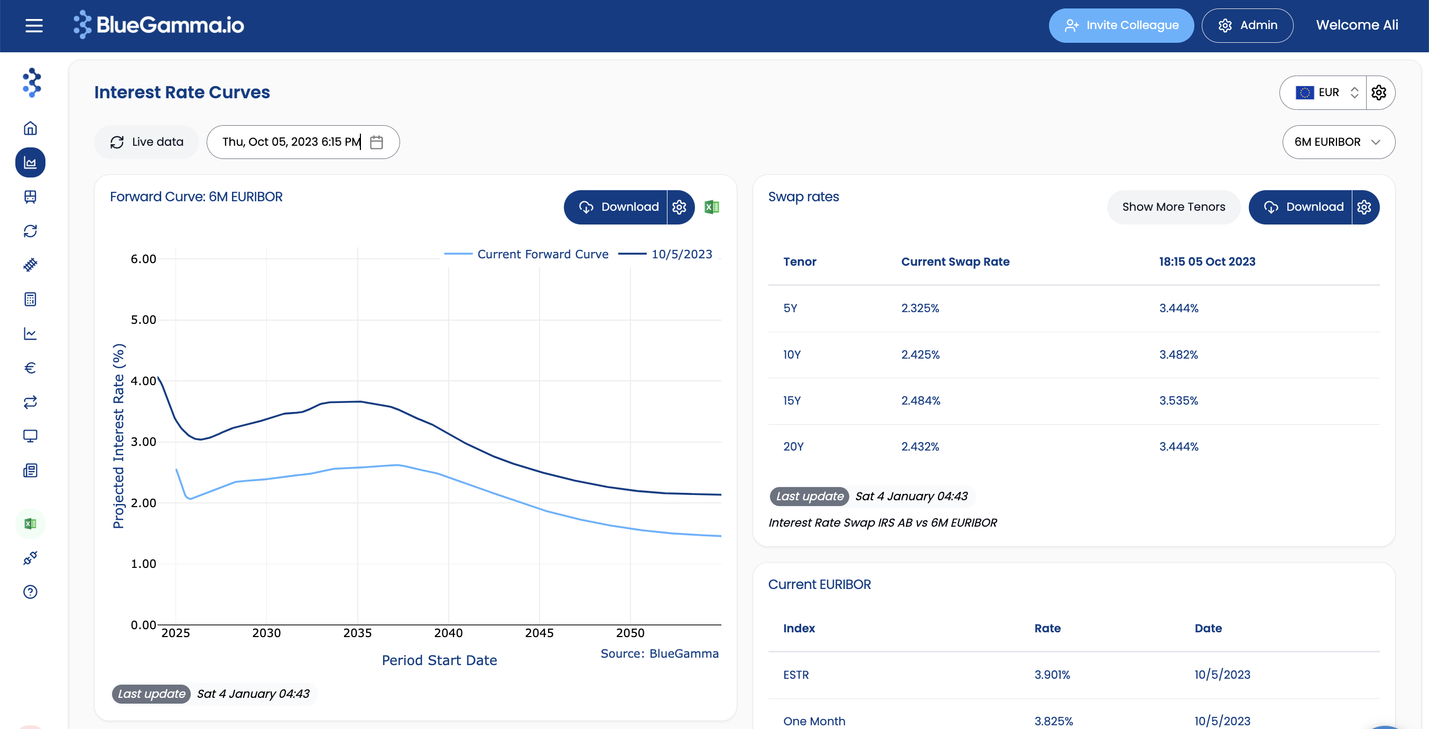The height and width of the screenshot is (729, 1429).
Task: Select the 5Y tenor row label
Action: point(791,308)
